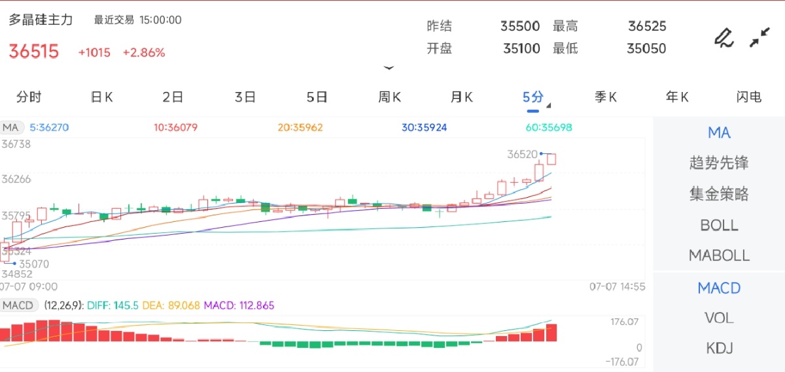The image size is (785, 372).
Task: Click the 多晶硅主力 contract name
Action: 41,20
